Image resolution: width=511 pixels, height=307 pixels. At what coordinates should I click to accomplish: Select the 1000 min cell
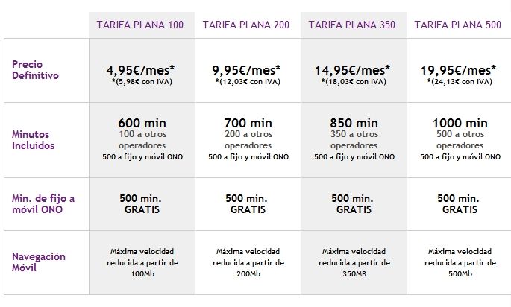(459, 122)
